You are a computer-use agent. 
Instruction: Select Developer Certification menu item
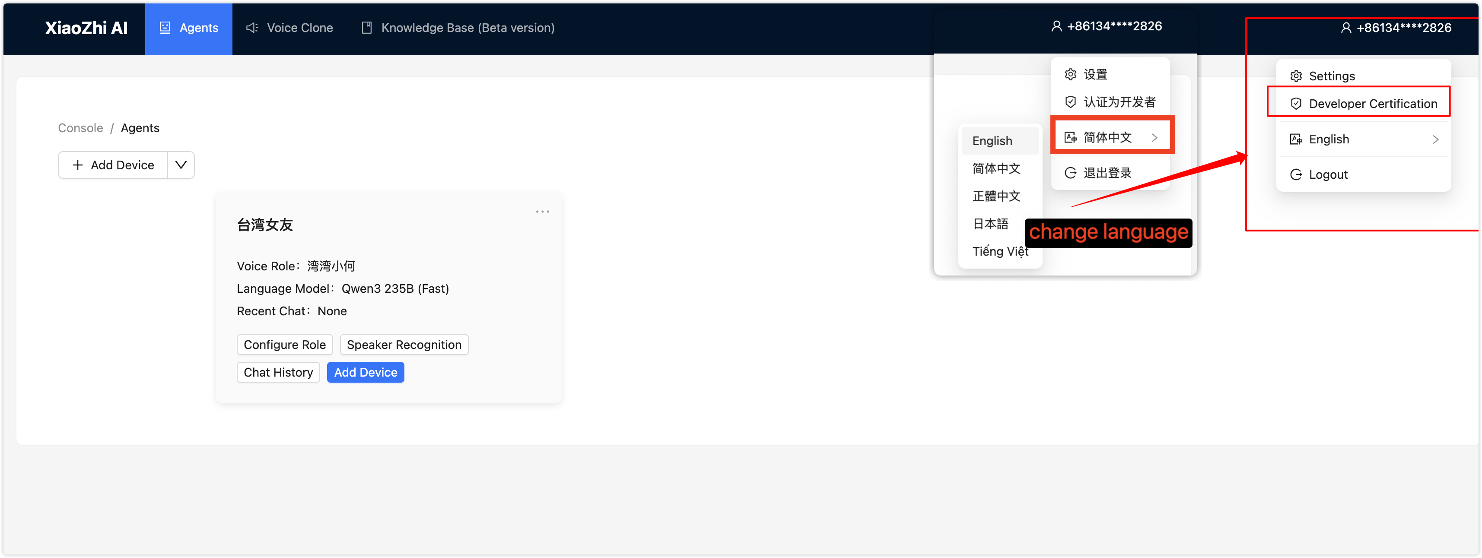[x=1363, y=104]
